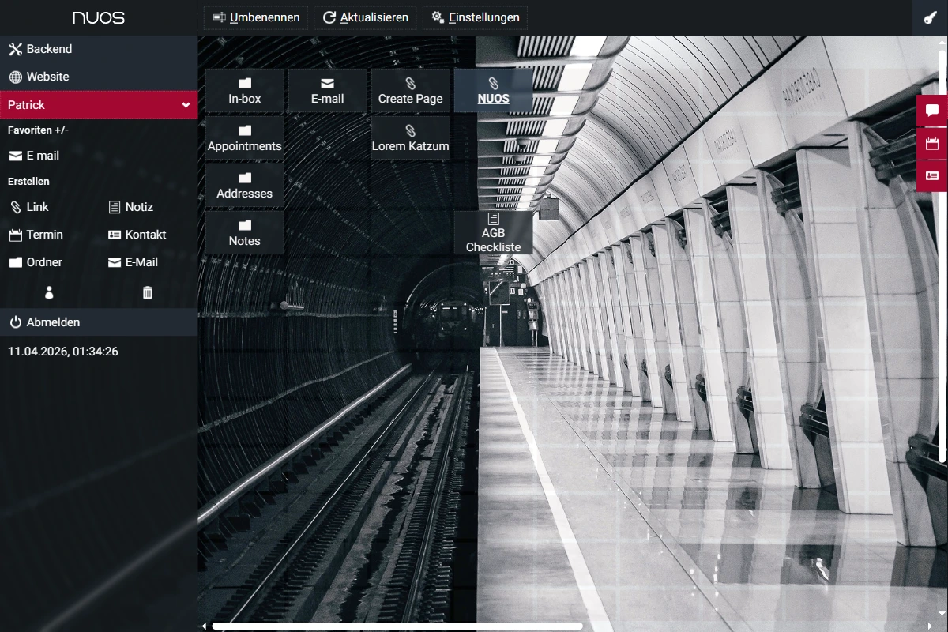This screenshot has width=948, height=632.
Task: Toggle Favoriten +/- section
Action: pos(38,130)
